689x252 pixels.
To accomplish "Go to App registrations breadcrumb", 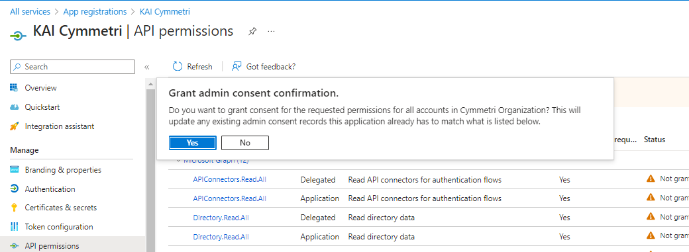I will (x=95, y=12).
